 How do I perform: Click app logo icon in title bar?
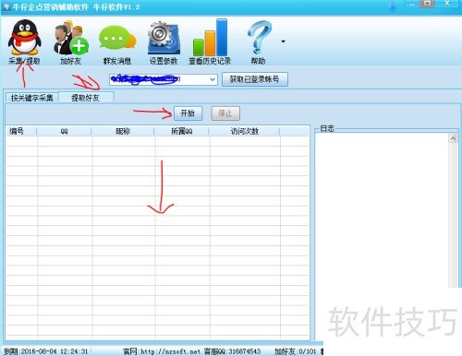tap(6, 6)
